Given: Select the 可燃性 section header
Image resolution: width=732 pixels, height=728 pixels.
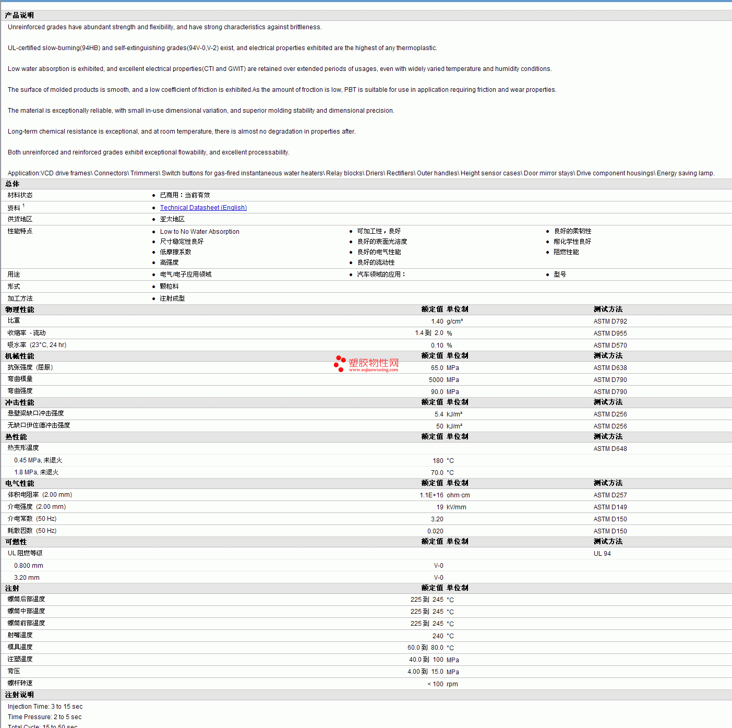Looking at the screenshot, I should click(16, 542).
